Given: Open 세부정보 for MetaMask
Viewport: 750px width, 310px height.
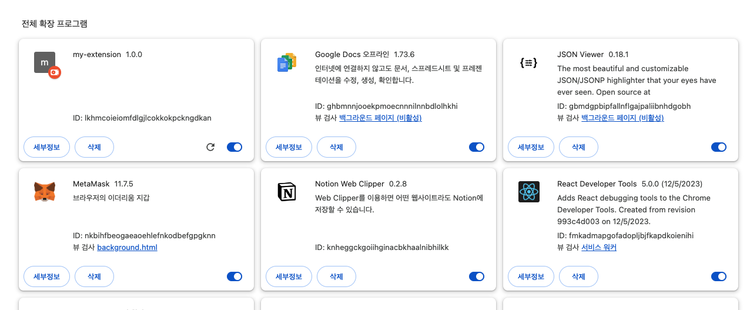Looking at the screenshot, I should (47, 276).
